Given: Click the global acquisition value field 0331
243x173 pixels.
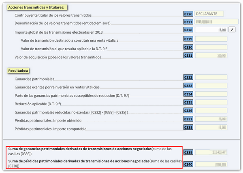Looking at the screenshot, I should [x=211, y=56].
